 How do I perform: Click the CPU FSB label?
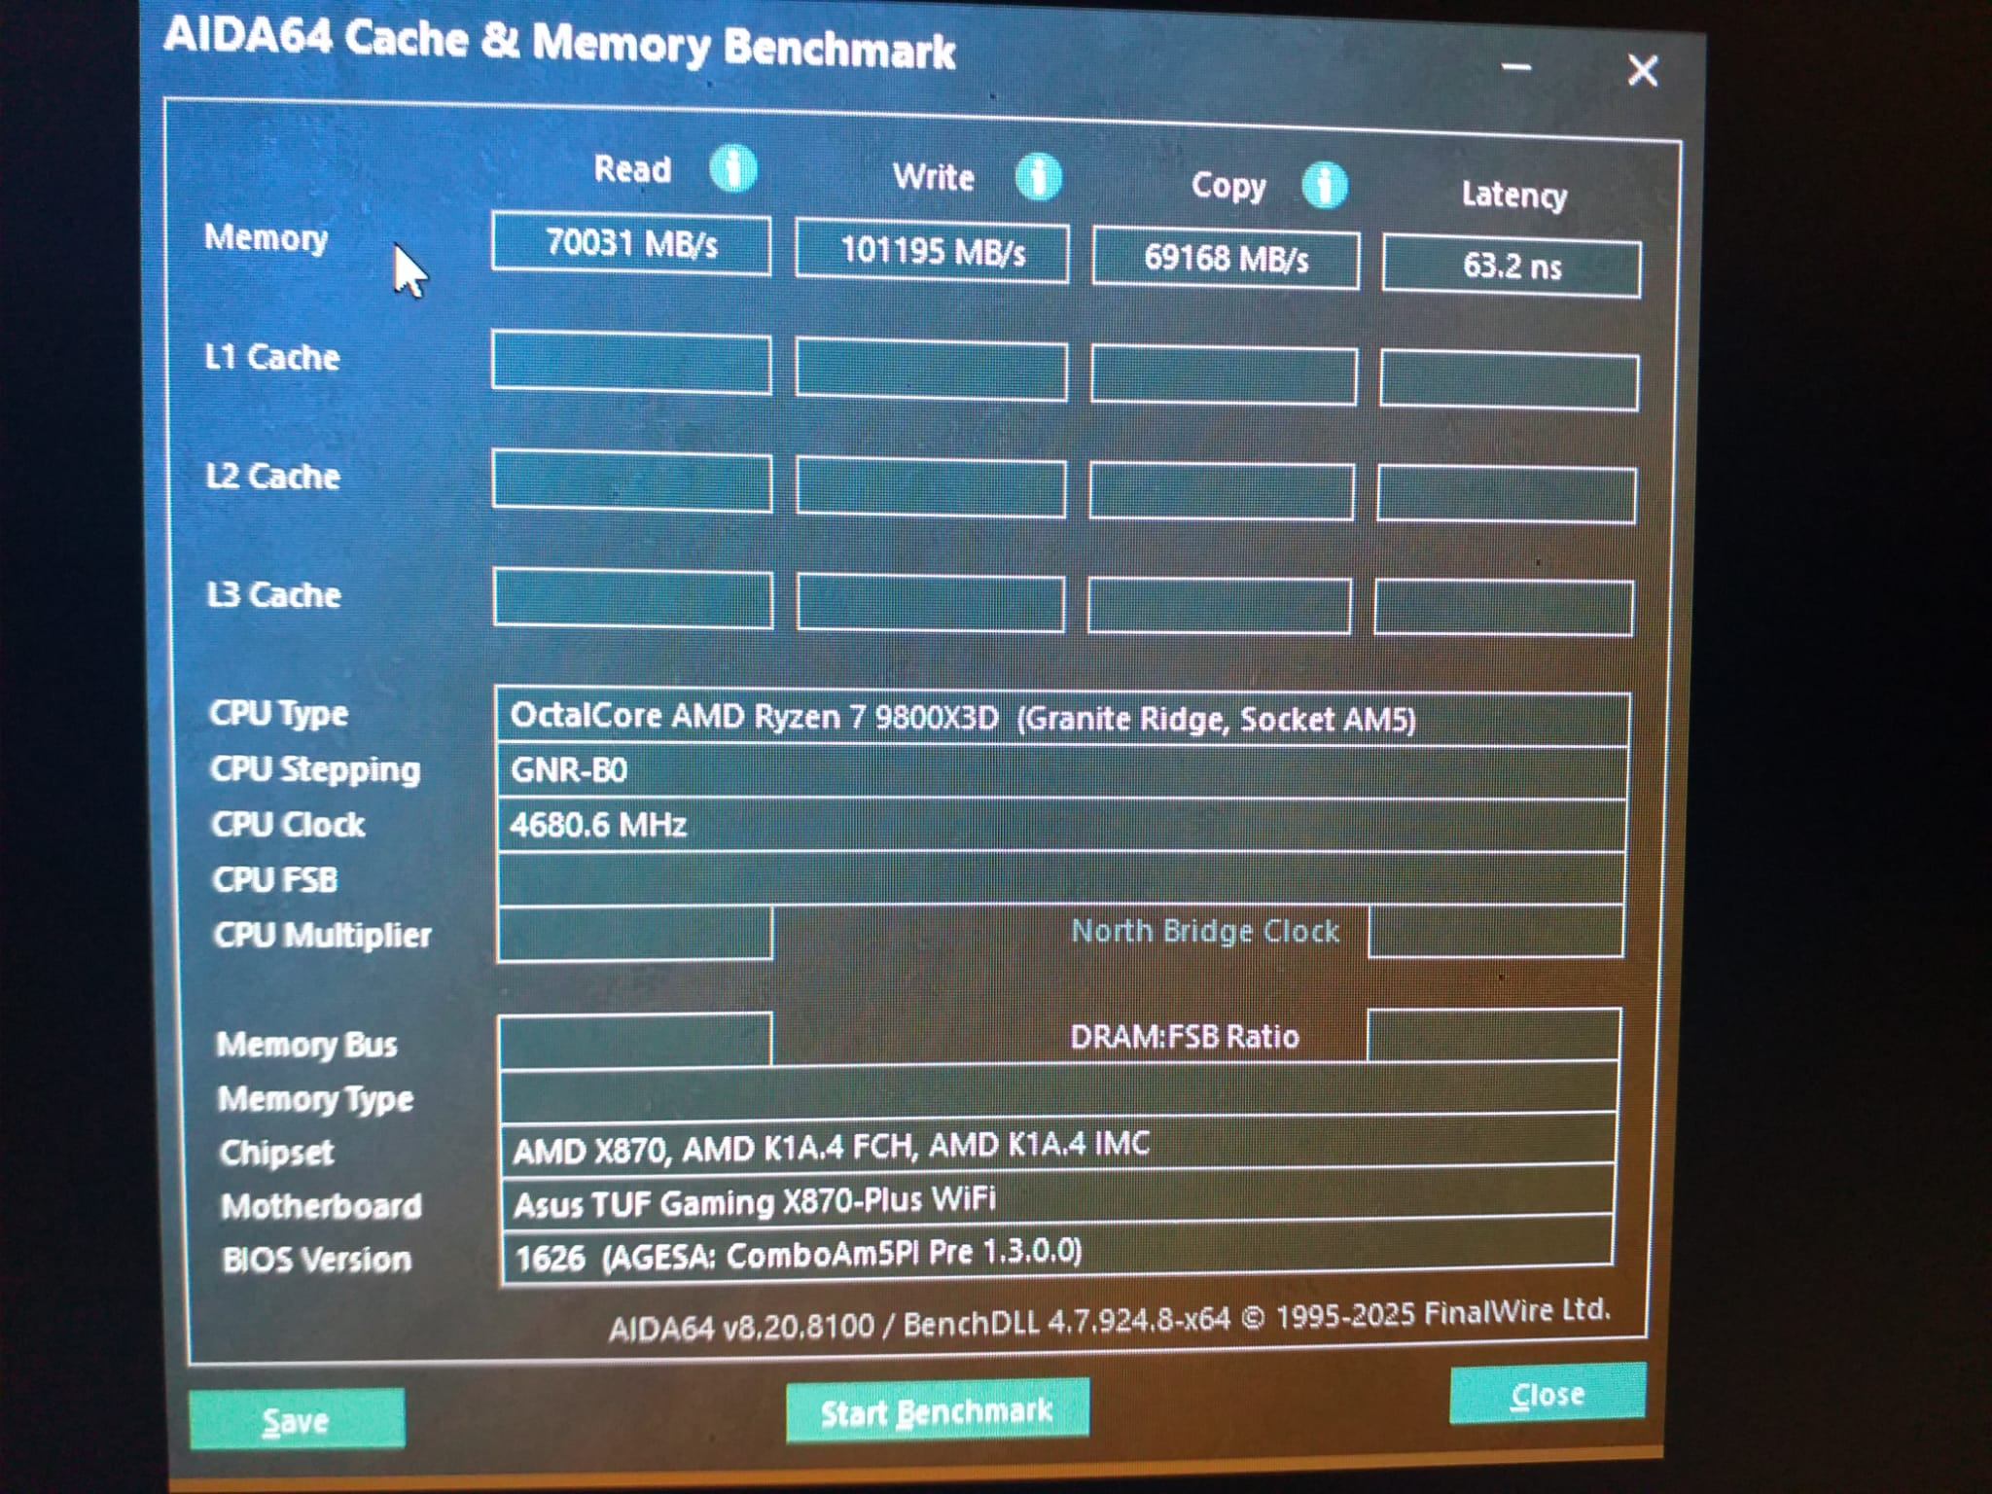click(275, 880)
